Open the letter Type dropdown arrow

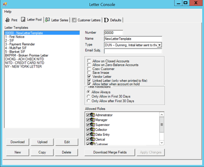(x=159, y=45)
